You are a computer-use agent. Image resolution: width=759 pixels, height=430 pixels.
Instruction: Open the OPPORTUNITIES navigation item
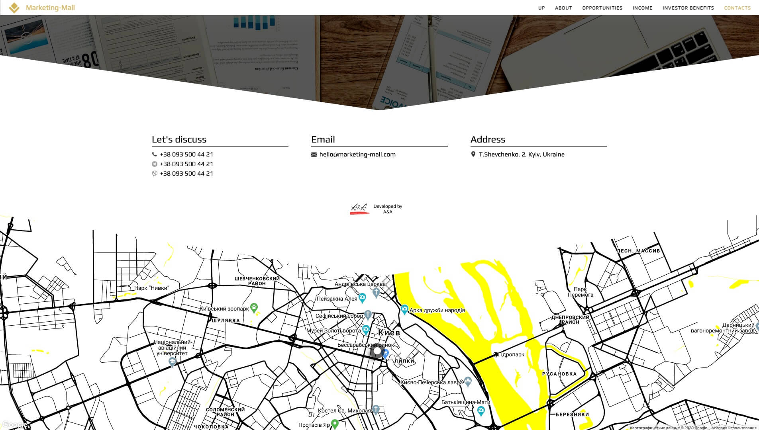pos(602,8)
